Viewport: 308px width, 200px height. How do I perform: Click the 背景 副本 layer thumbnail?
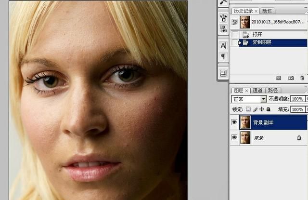(x=245, y=122)
